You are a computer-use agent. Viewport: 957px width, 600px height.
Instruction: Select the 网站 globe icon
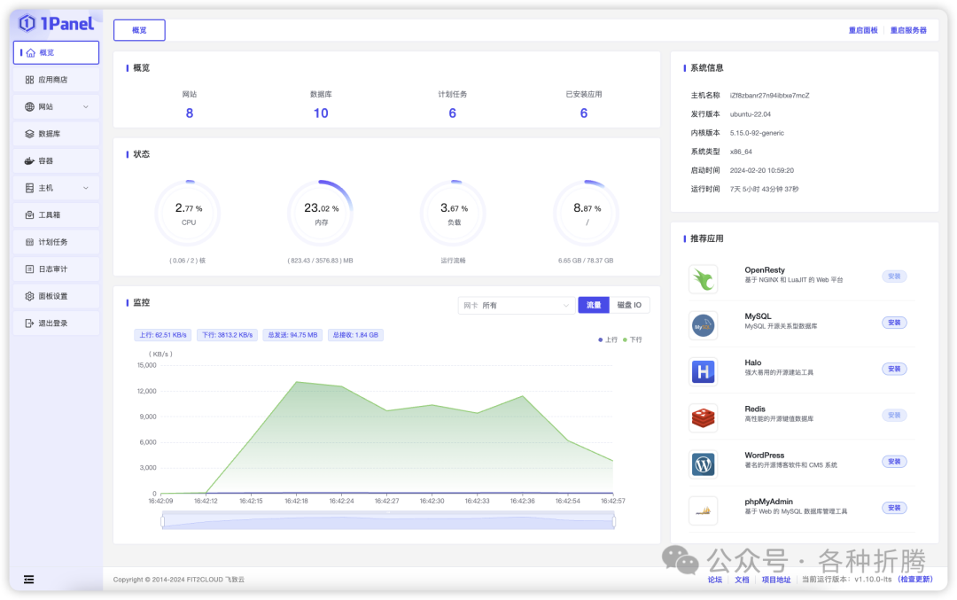[29, 107]
